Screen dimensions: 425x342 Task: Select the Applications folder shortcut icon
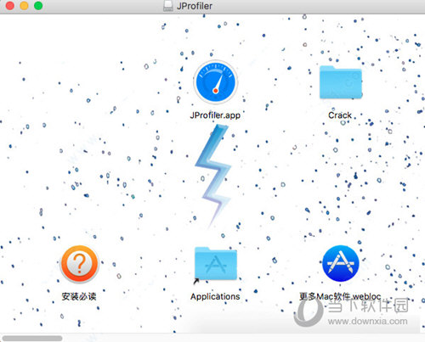[216, 264]
